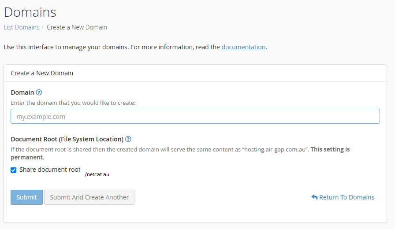The image size is (395, 229).
Task: Click the hosting.air-gap.com.au text in the description
Action: click(x=275, y=149)
